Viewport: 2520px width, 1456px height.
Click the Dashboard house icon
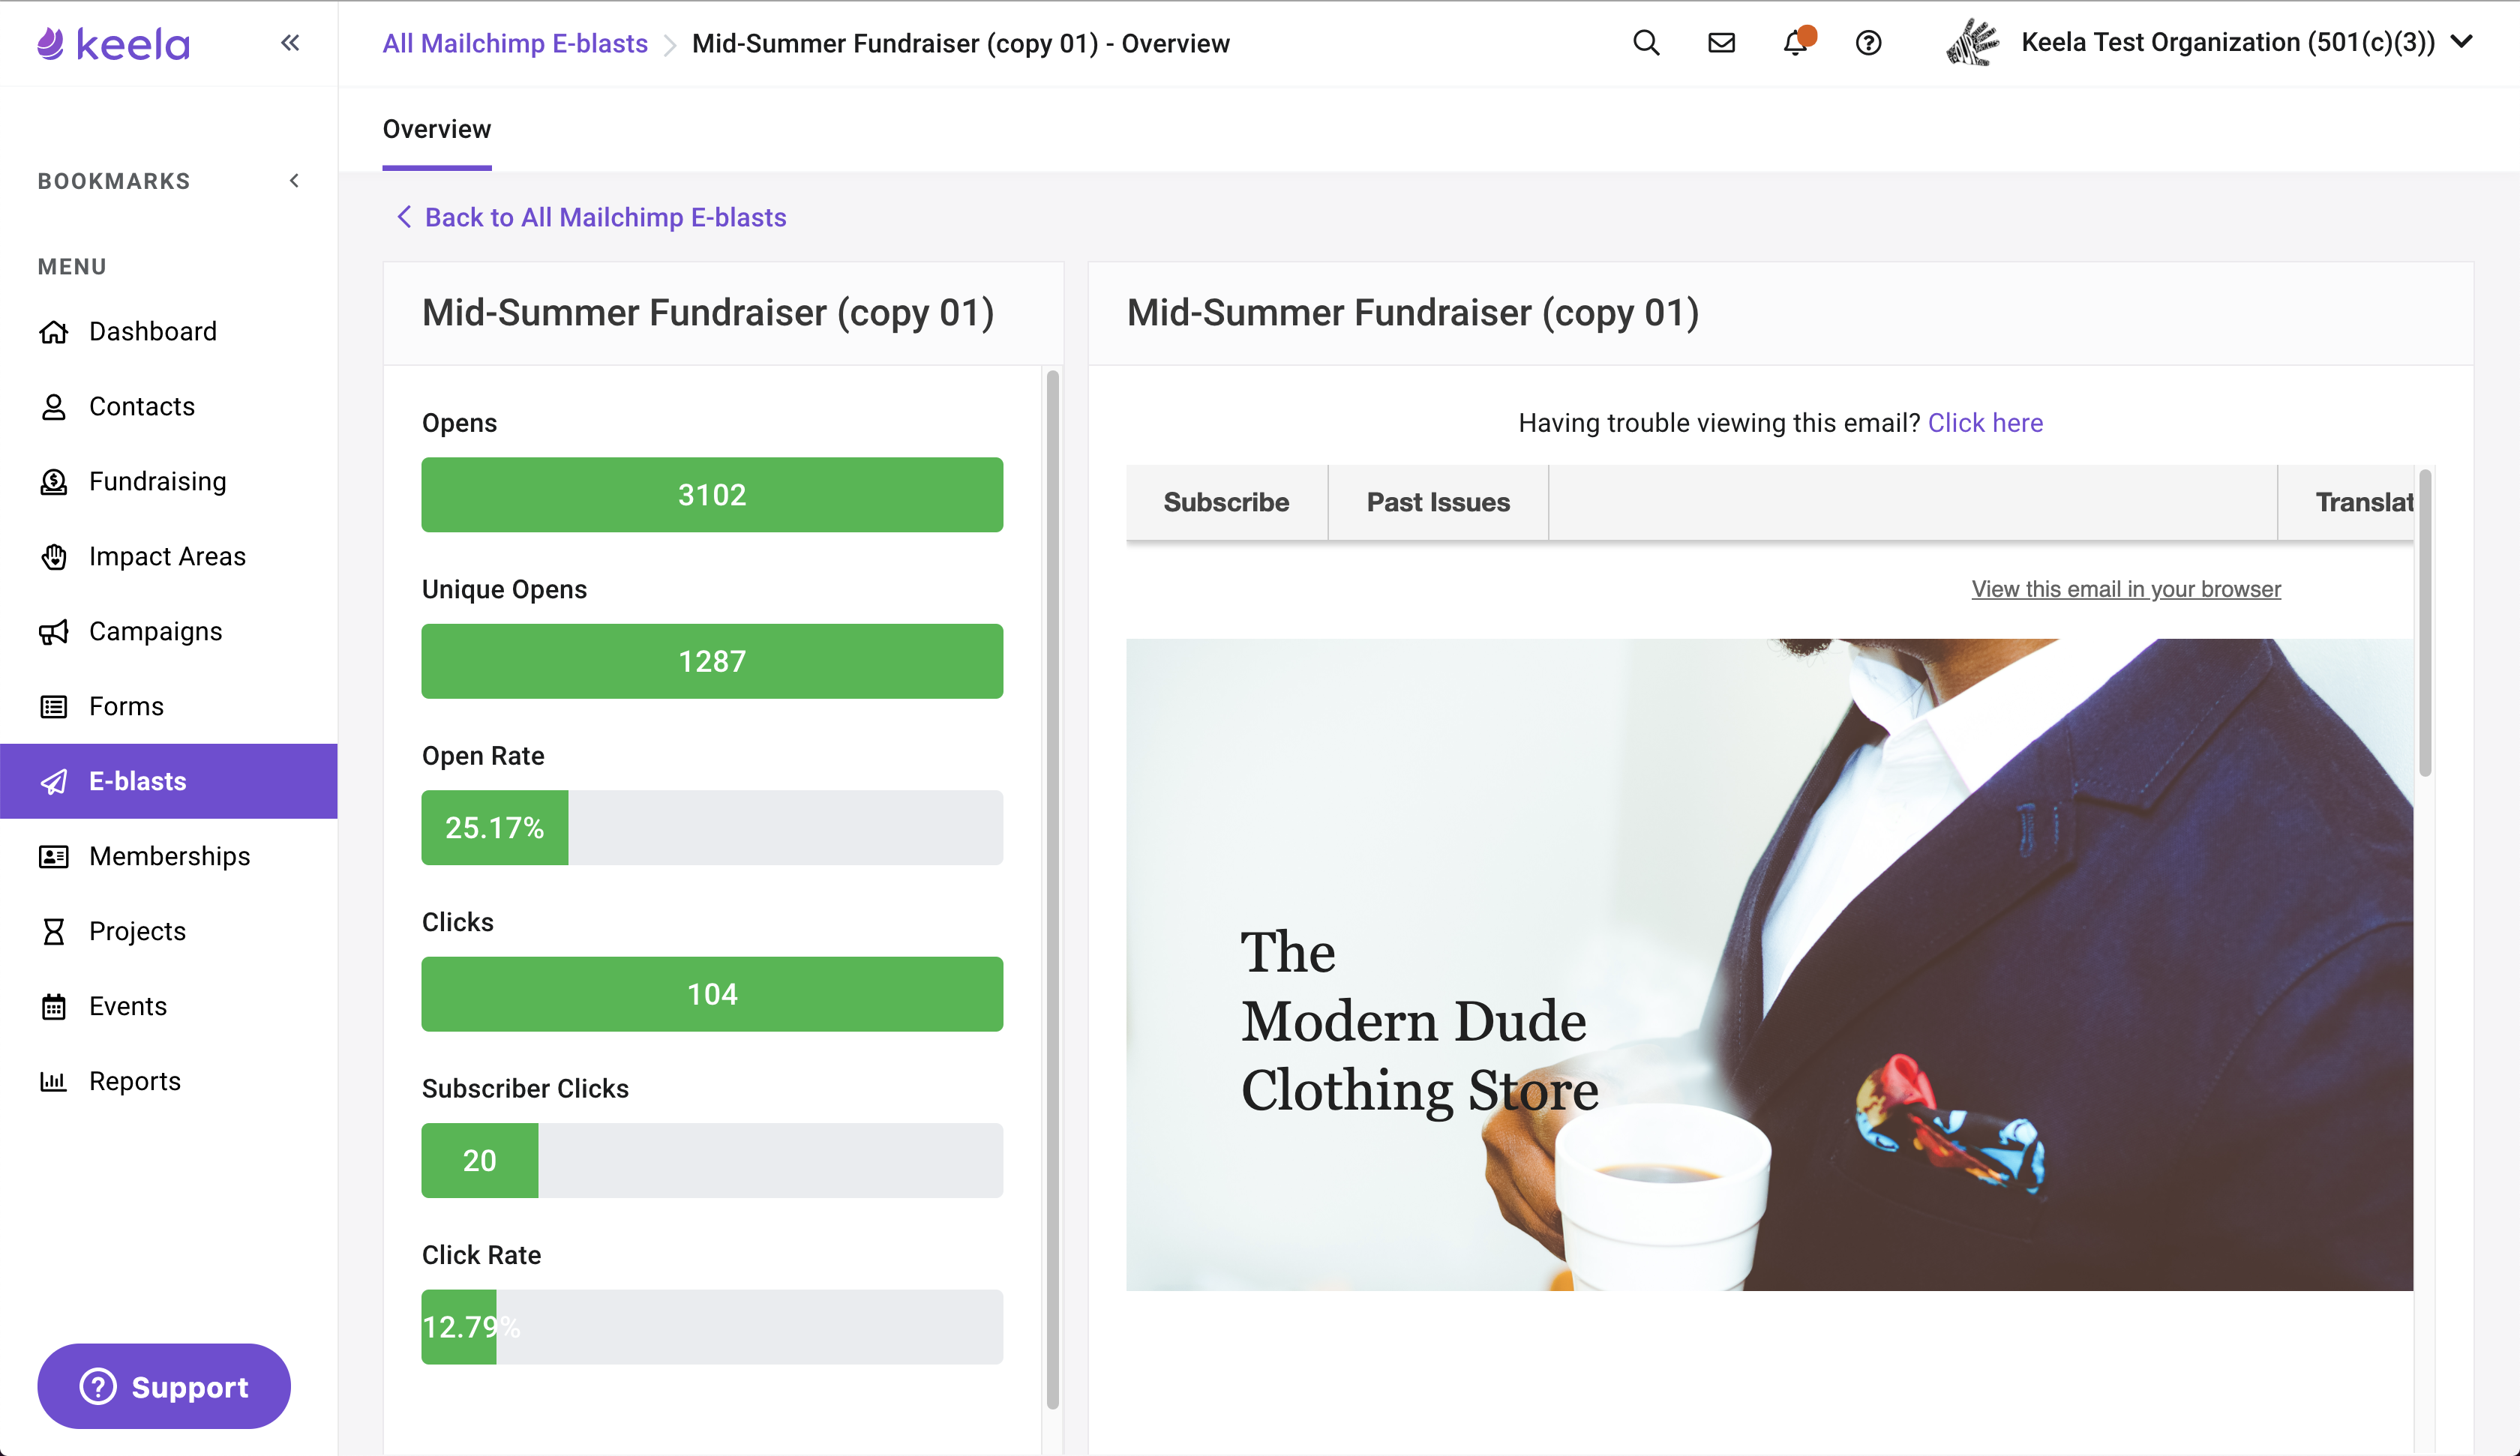(54, 332)
